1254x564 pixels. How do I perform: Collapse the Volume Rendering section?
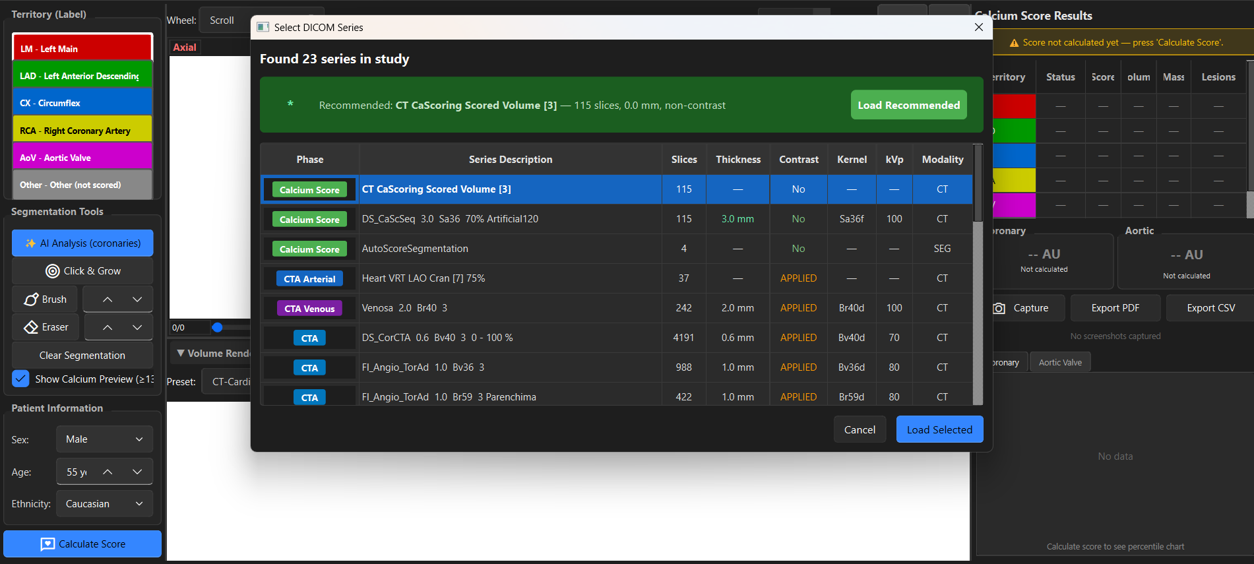(181, 354)
